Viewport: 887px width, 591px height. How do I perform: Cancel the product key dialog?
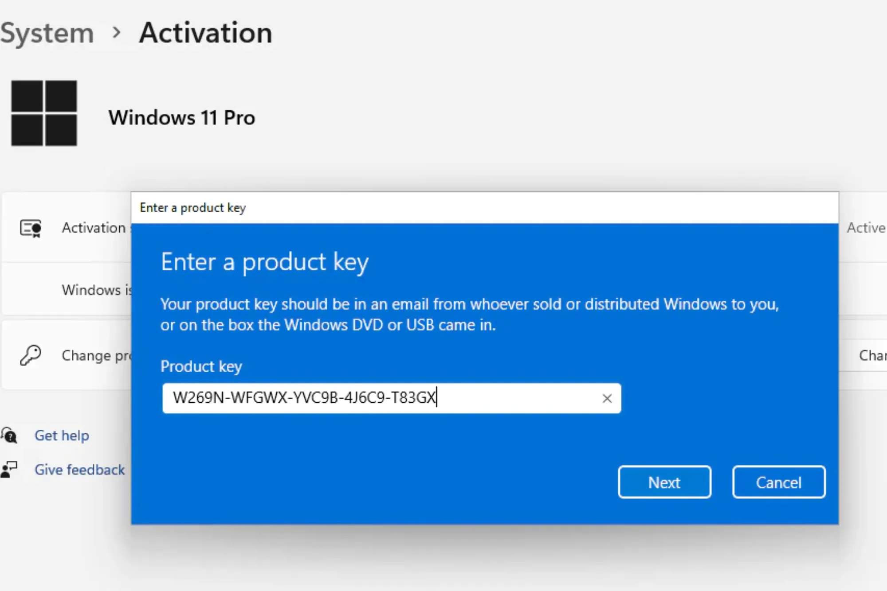point(779,482)
